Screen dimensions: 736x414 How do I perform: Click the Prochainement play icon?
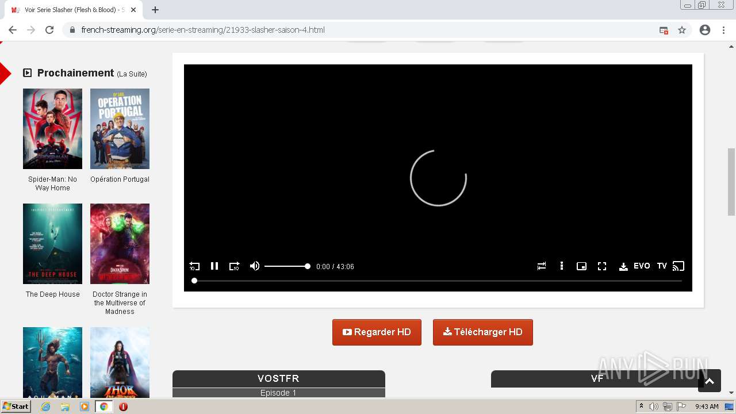(x=27, y=73)
